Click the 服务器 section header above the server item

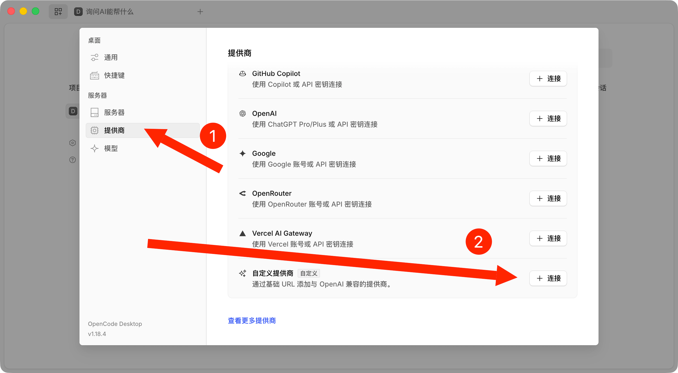[97, 95]
